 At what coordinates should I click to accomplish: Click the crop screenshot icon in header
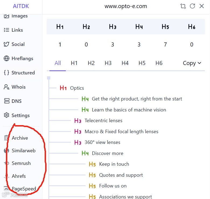coord(183,6)
